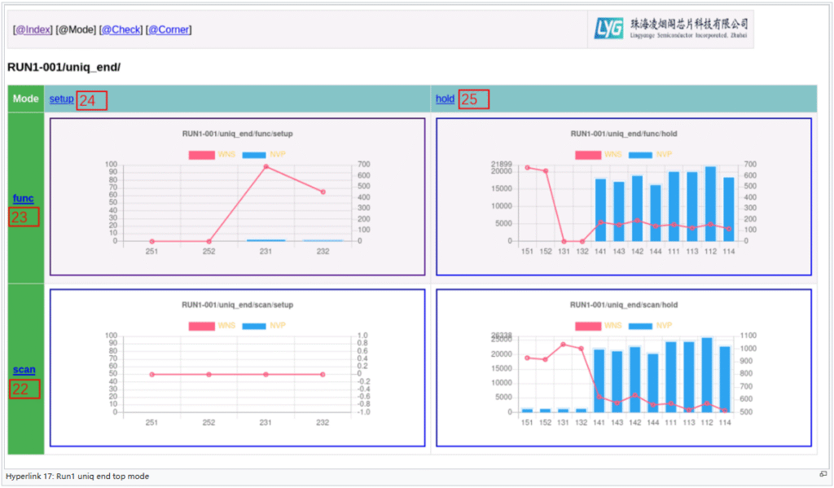Open the @Index link

tap(33, 30)
